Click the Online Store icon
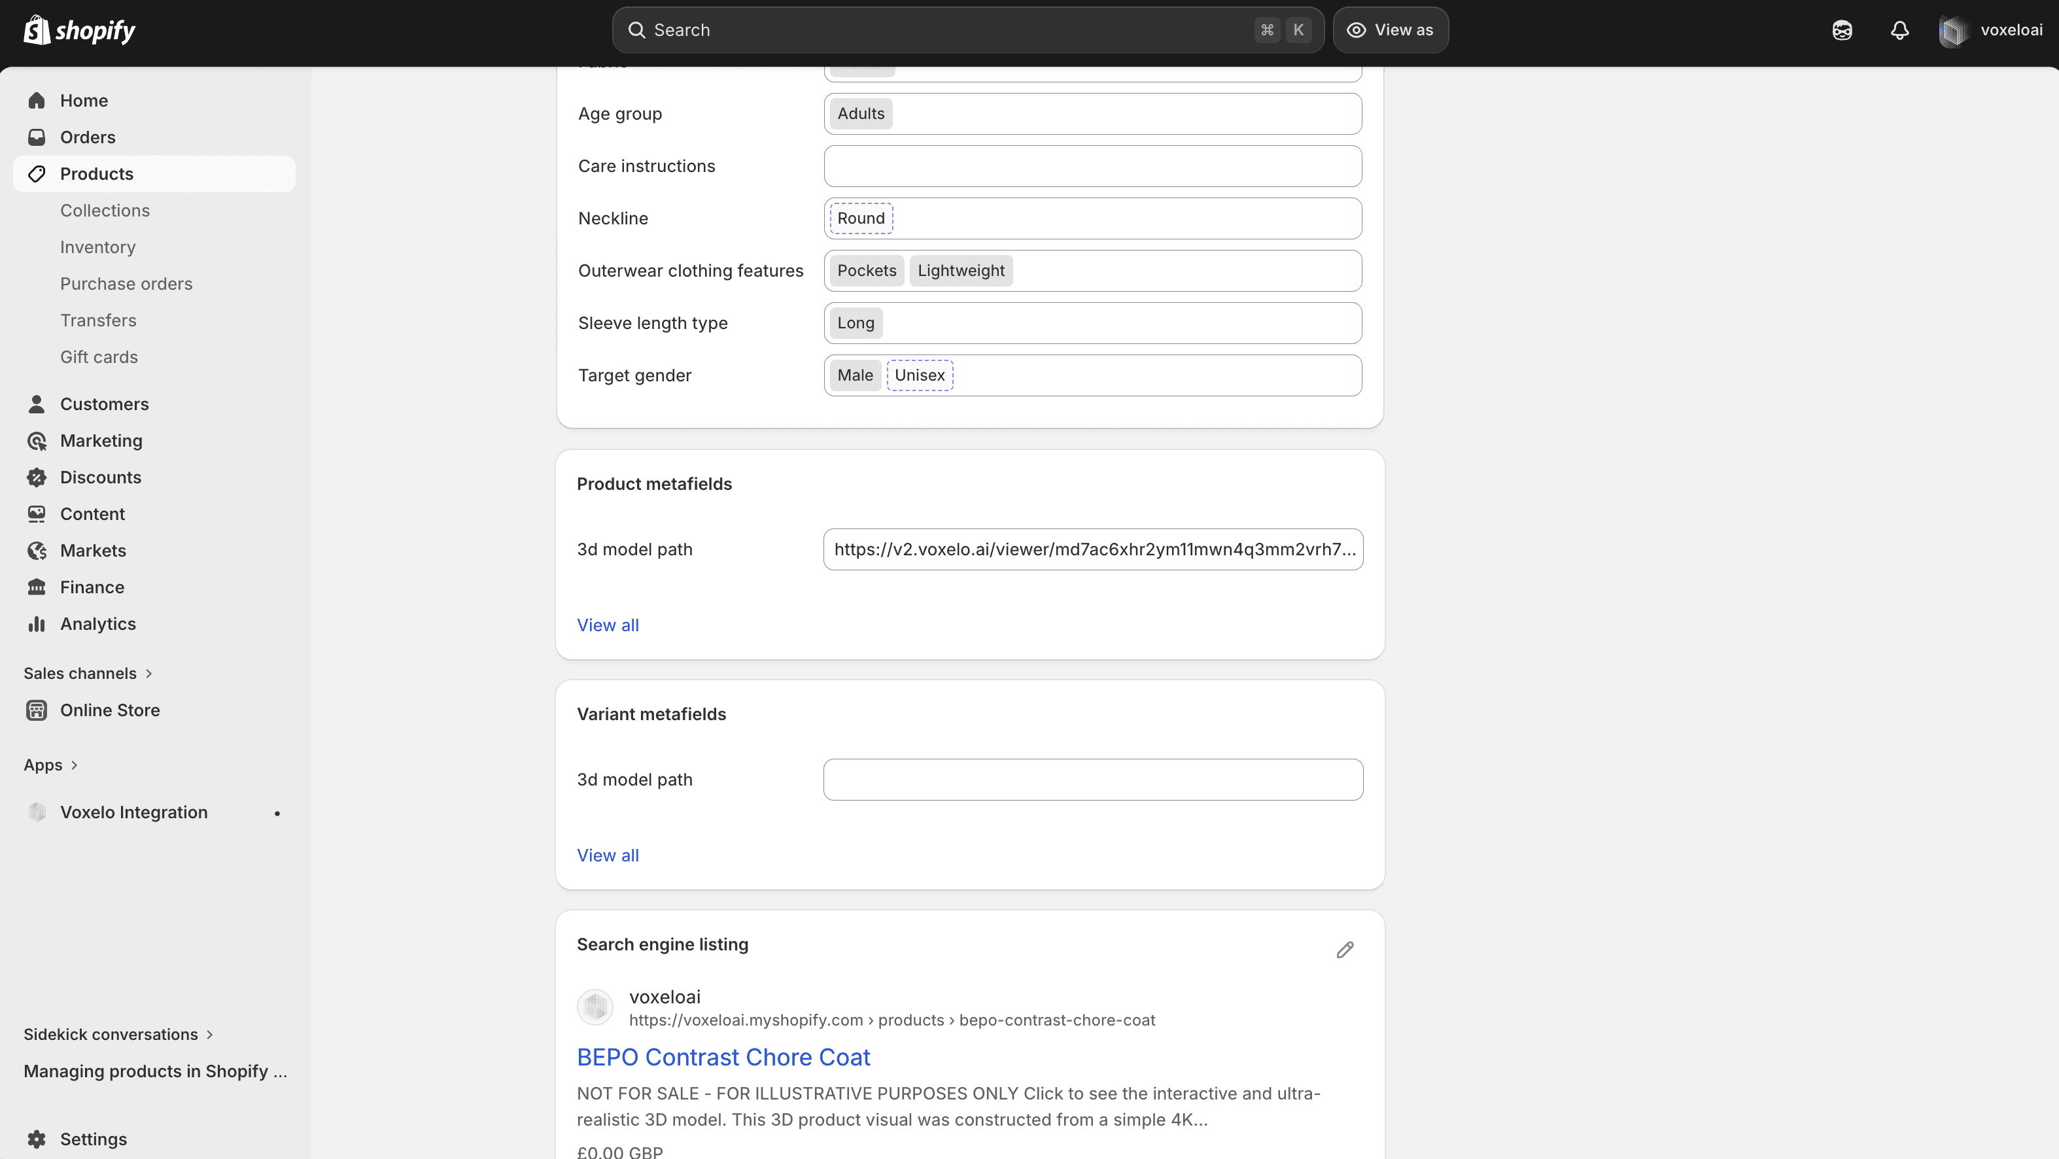The height and width of the screenshot is (1159, 2059). 37,710
